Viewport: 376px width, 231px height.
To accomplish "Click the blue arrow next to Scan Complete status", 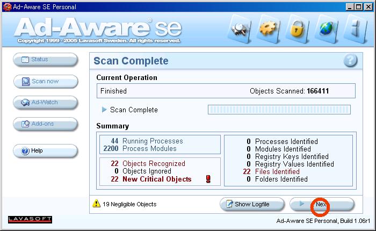I will pos(104,110).
